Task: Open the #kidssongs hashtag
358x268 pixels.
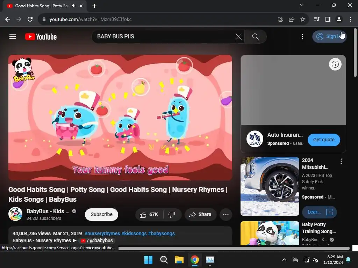Action: (134, 233)
